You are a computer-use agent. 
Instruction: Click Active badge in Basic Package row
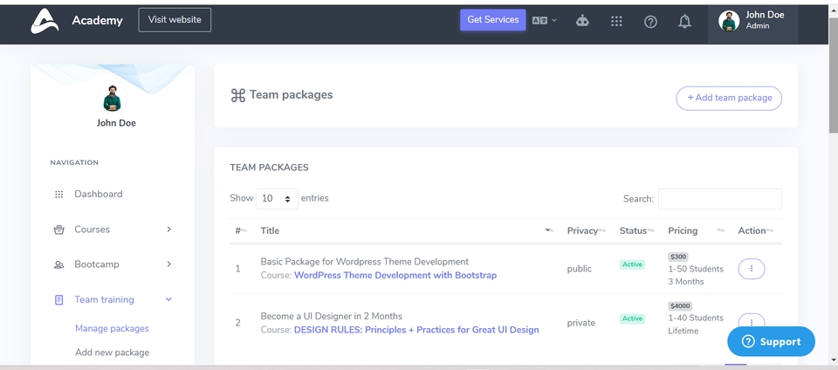632,264
